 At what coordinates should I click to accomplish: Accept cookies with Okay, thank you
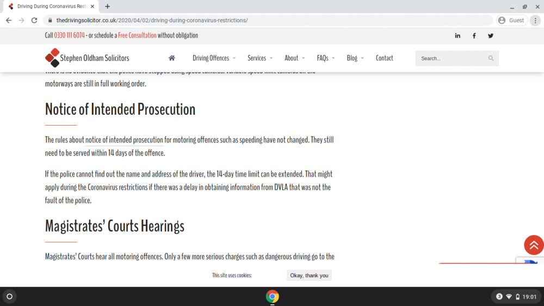tap(309, 275)
